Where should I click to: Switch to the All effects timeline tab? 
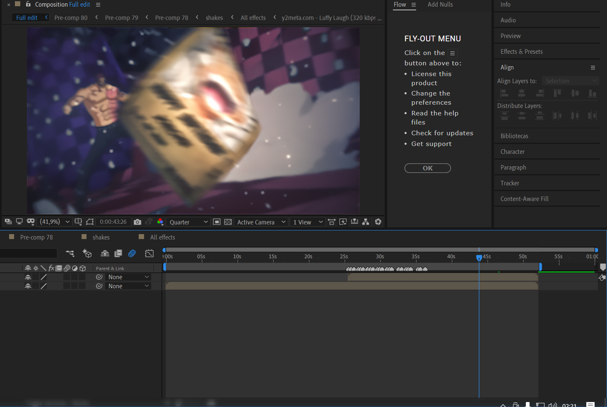163,237
